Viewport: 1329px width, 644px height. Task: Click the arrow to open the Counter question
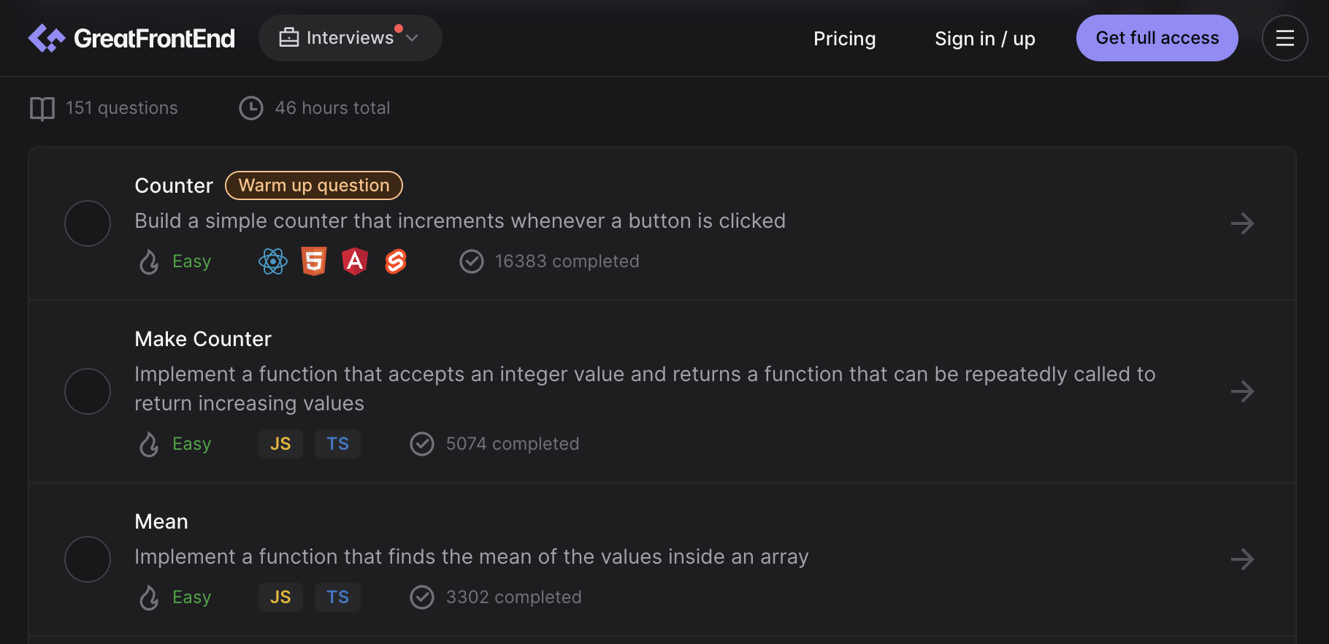point(1242,223)
